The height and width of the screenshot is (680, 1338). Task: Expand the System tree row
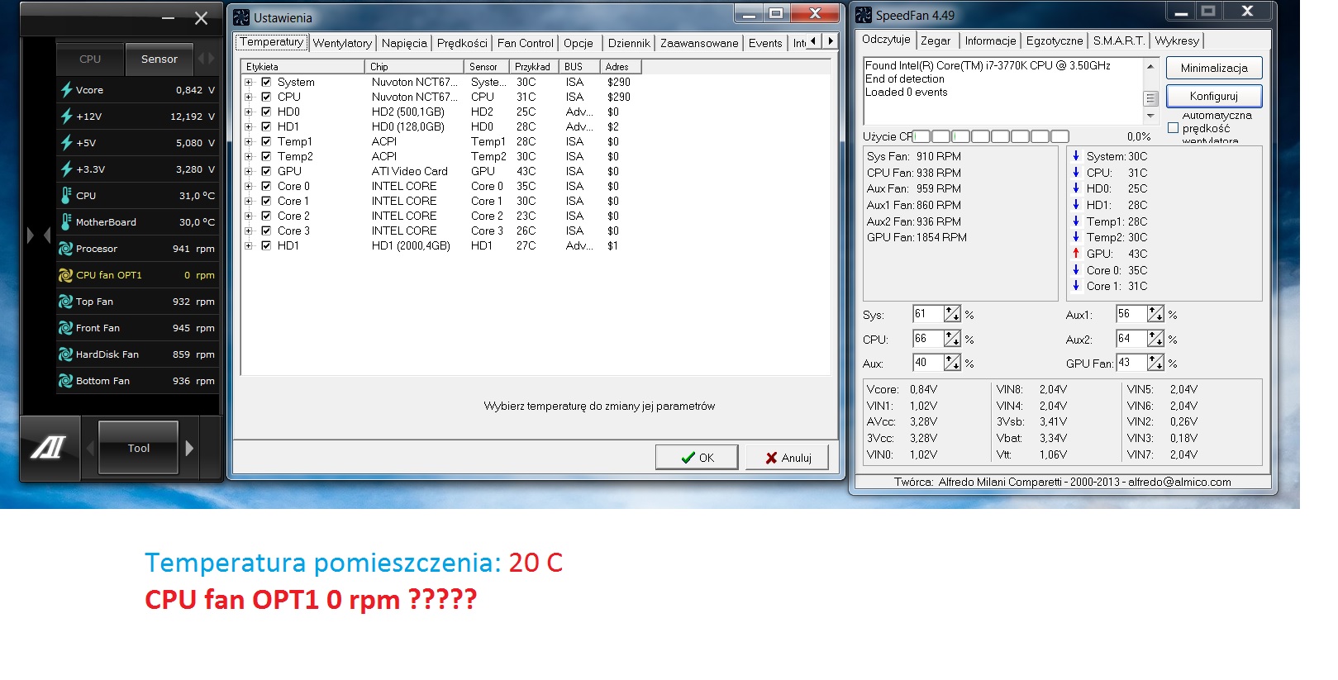click(x=248, y=82)
